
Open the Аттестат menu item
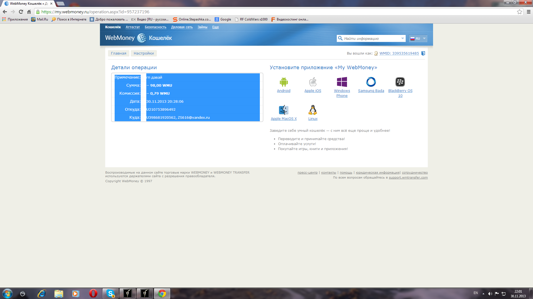click(x=133, y=27)
